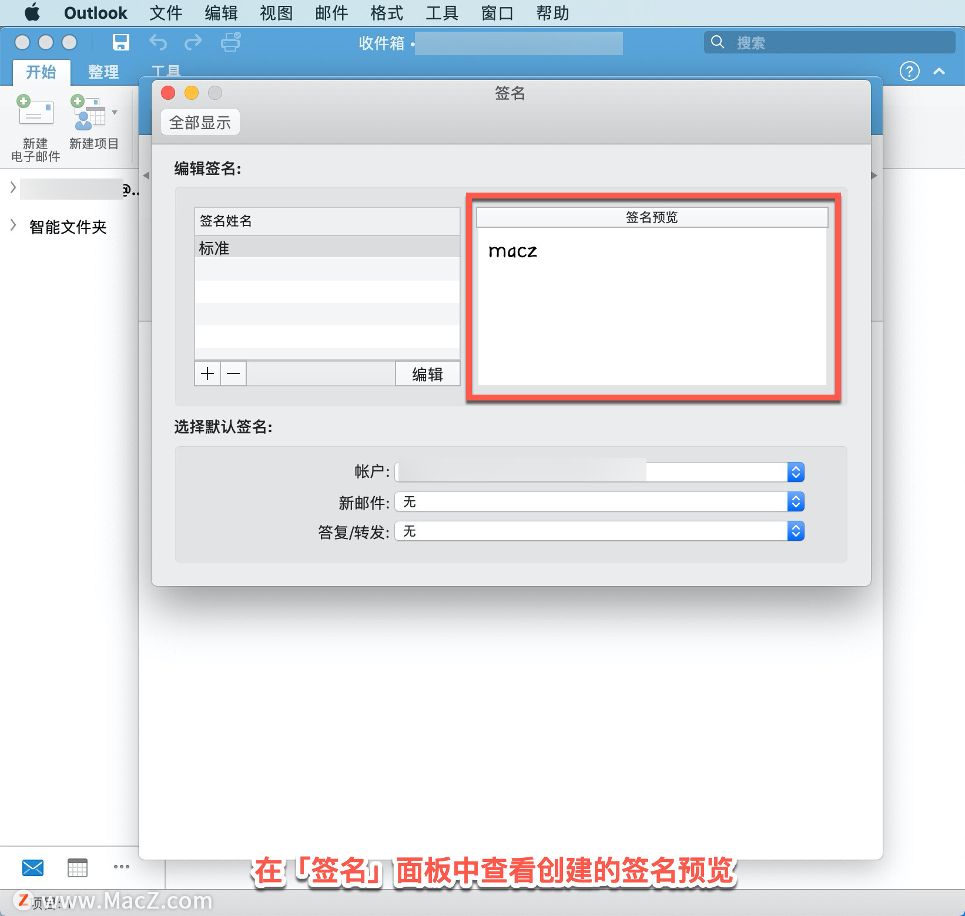The image size is (965, 916).
Task: Click in the search field
Action: [829, 42]
